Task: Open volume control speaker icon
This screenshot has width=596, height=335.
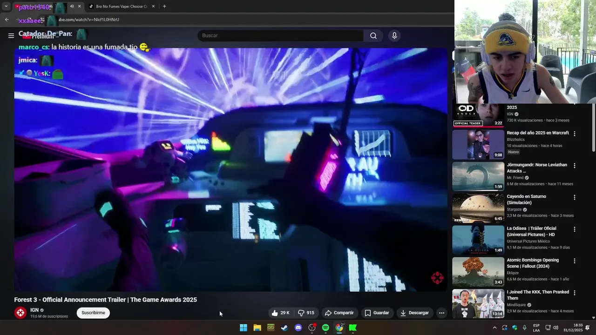Action: click(x=555, y=328)
